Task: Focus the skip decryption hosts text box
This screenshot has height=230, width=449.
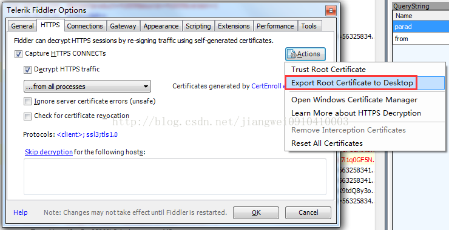Action: [175, 177]
